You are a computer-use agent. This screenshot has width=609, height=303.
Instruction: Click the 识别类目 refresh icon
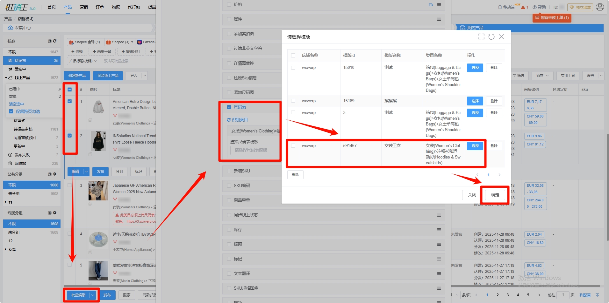pos(228,120)
